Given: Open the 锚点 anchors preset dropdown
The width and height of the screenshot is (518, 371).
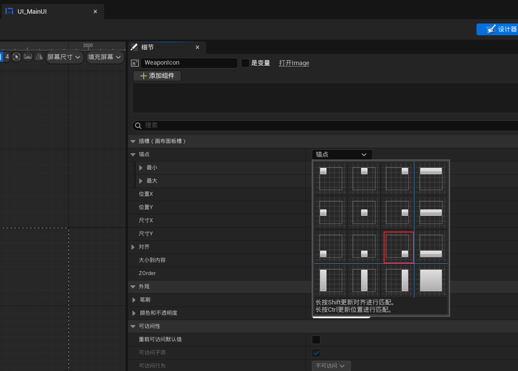Looking at the screenshot, I should [342, 155].
